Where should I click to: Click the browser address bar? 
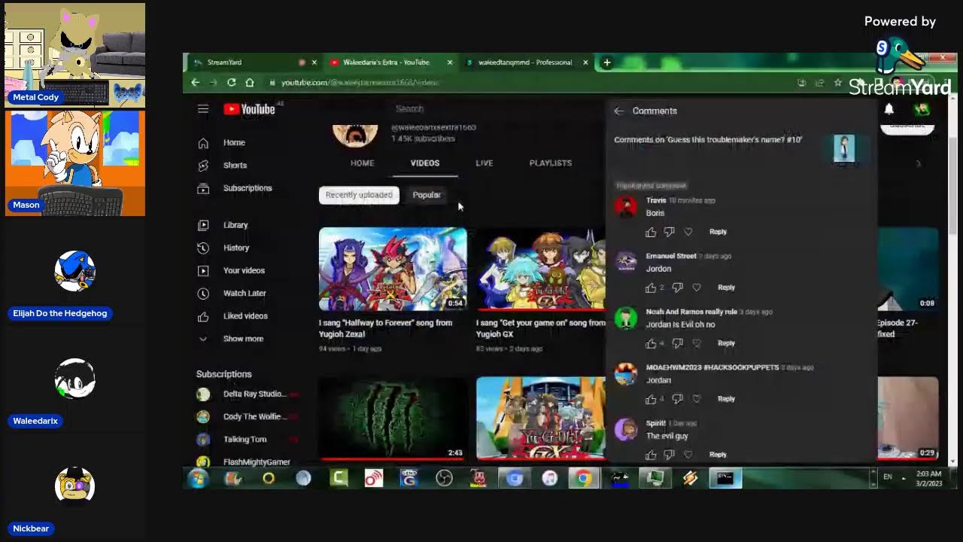point(527,82)
